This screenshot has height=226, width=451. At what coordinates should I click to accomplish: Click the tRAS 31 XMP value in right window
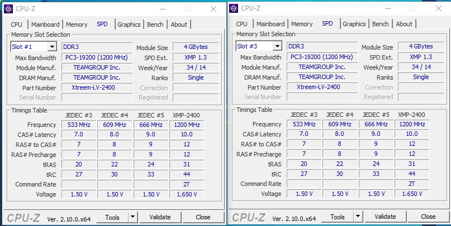point(412,164)
